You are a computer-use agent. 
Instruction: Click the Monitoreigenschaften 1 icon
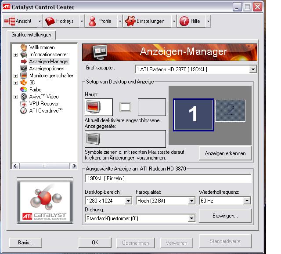click(24, 76)
